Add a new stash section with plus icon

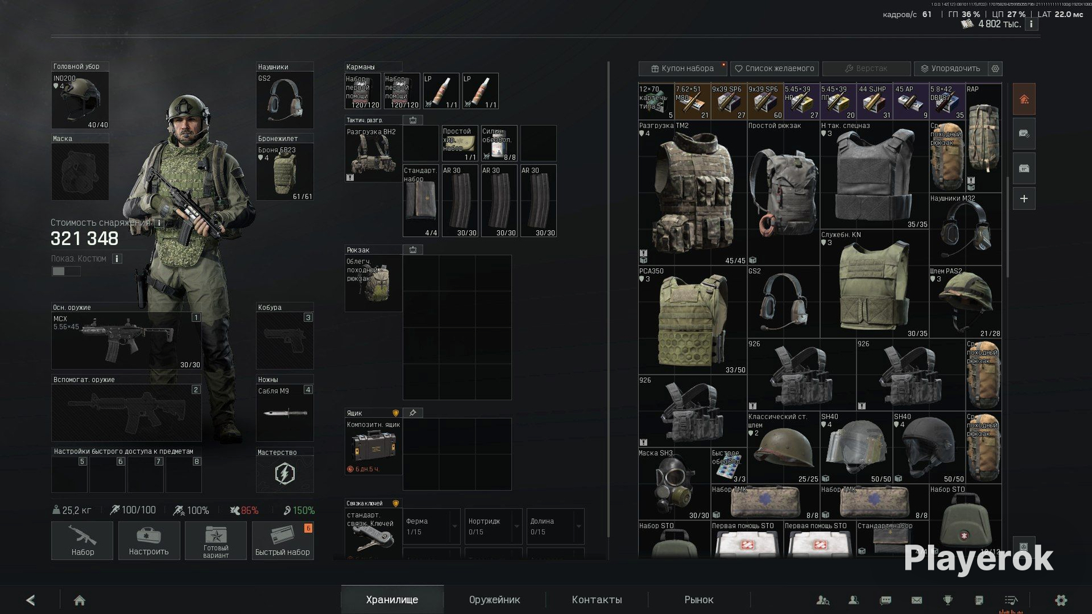pyautogui.click(x=1024, y=199)
